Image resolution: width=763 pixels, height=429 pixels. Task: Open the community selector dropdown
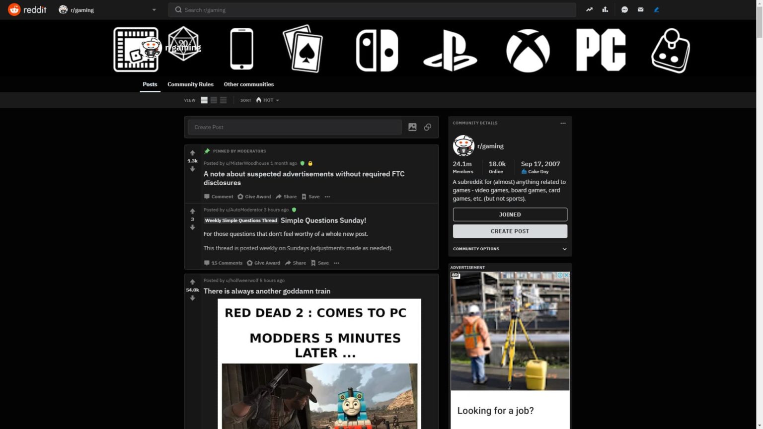pyautogui.click(x=154, y=9)
